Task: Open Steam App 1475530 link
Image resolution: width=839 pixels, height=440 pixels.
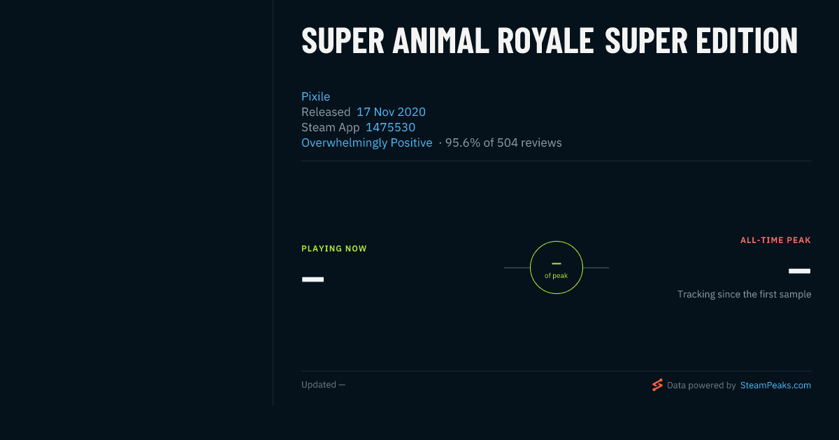Action: [390, 127]
